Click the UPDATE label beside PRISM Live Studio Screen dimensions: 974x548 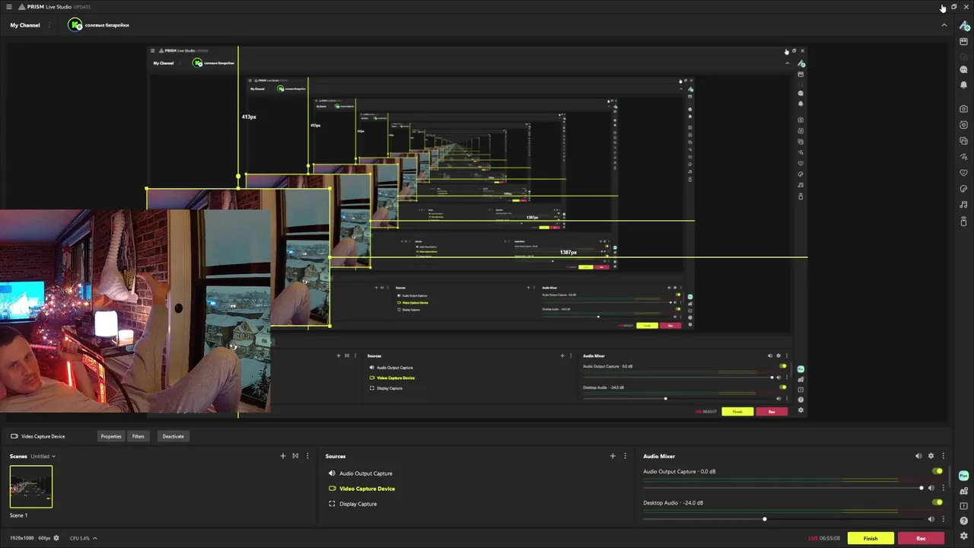(81, 6)
